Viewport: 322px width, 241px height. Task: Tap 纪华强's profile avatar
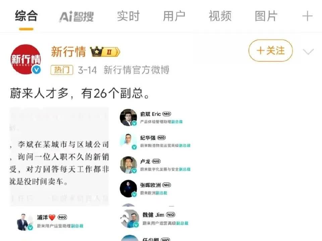(x=128, y=141)
